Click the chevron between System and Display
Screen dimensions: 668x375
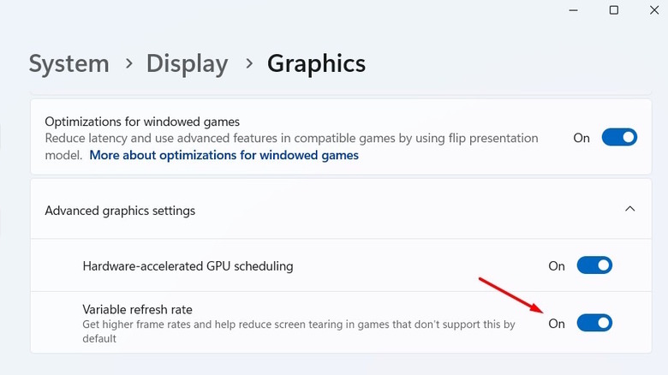(x=128, y=63)
